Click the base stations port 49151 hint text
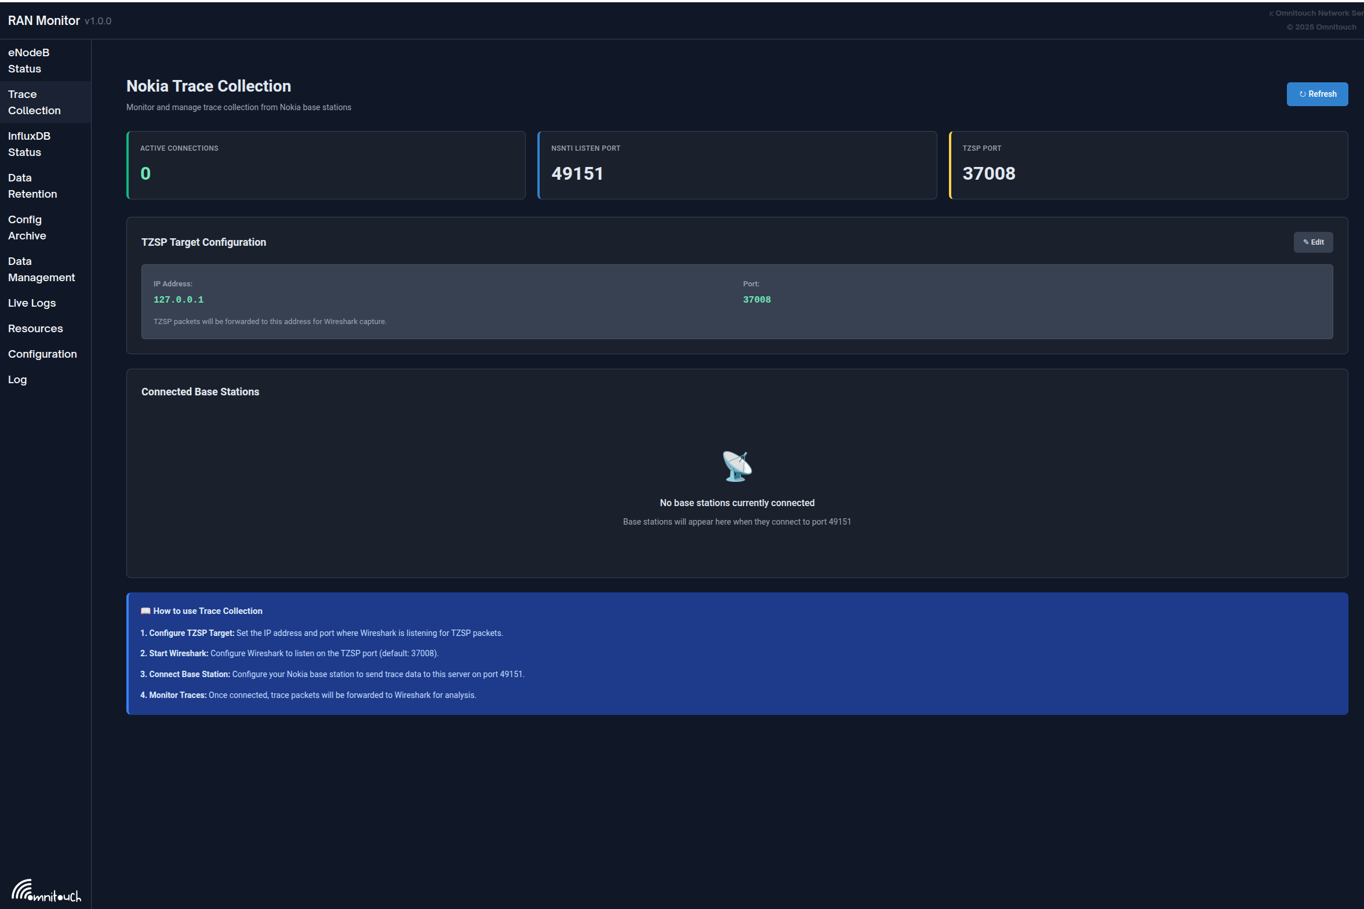Screen dimensions: 1364x909 (x=737, y=522)
